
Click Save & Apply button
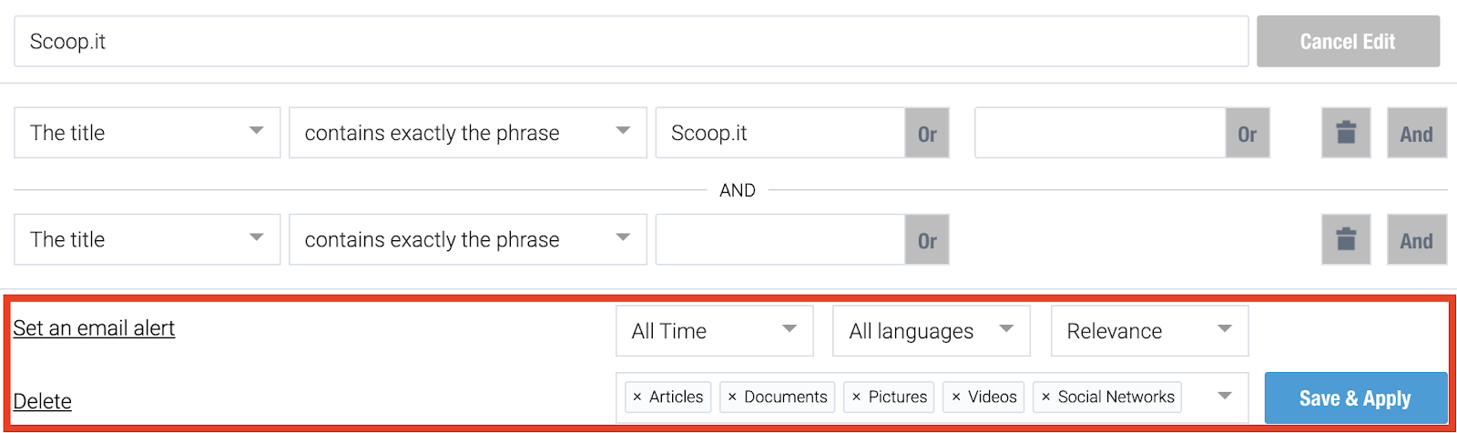pos(1355,398)
